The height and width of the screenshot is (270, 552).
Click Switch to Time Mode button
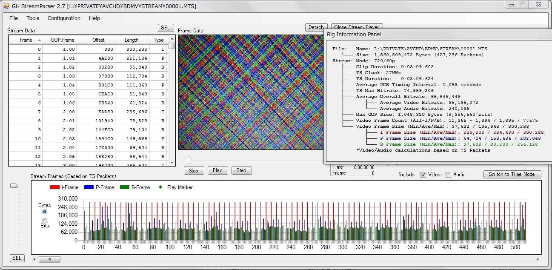click(512, 174)
